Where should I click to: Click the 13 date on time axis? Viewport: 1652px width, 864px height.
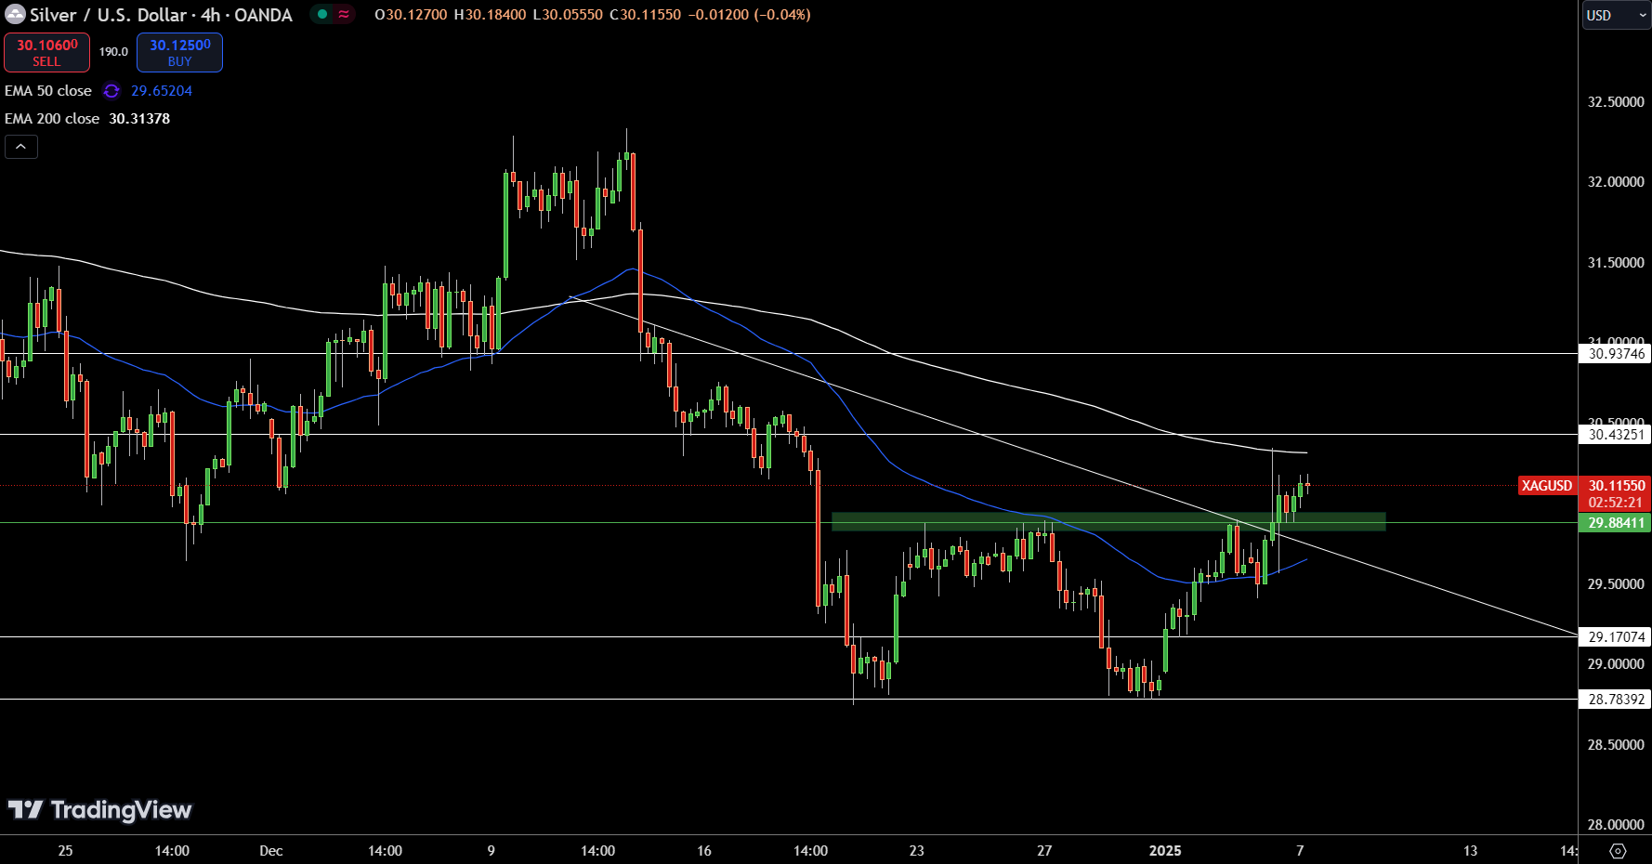1470,851
